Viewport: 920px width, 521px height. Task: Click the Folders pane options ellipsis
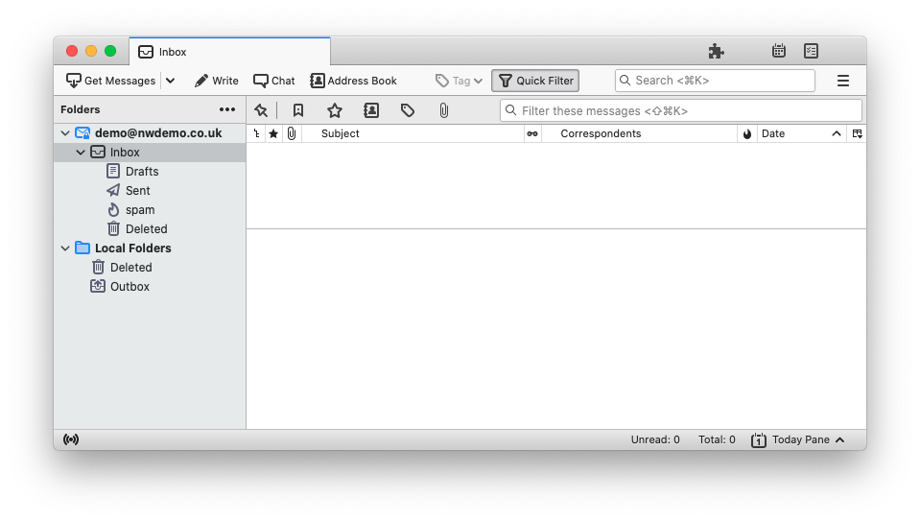[227, 109]
